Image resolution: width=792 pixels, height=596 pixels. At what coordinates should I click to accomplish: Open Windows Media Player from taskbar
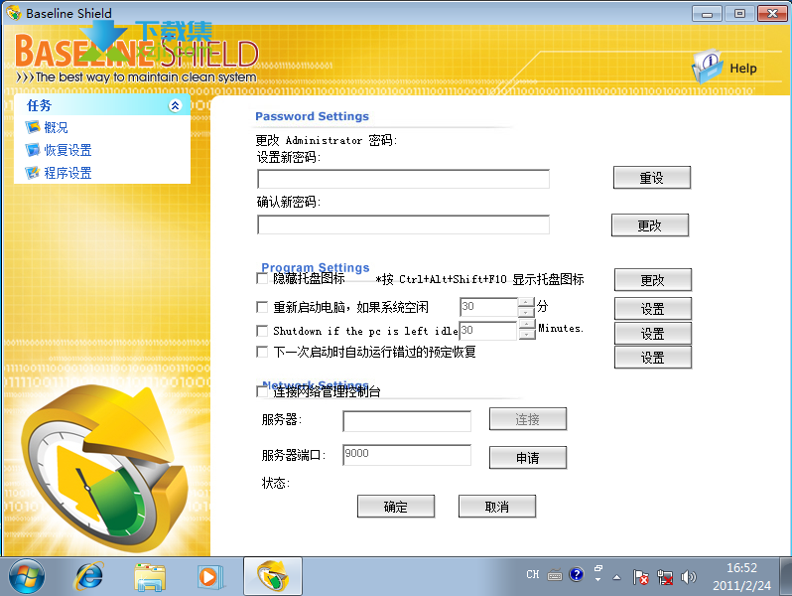point(210,577)
